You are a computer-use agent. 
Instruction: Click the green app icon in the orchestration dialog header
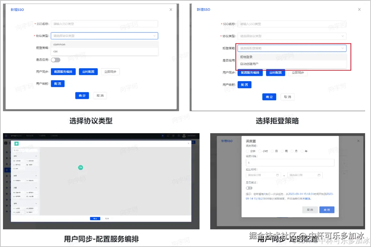17,144
